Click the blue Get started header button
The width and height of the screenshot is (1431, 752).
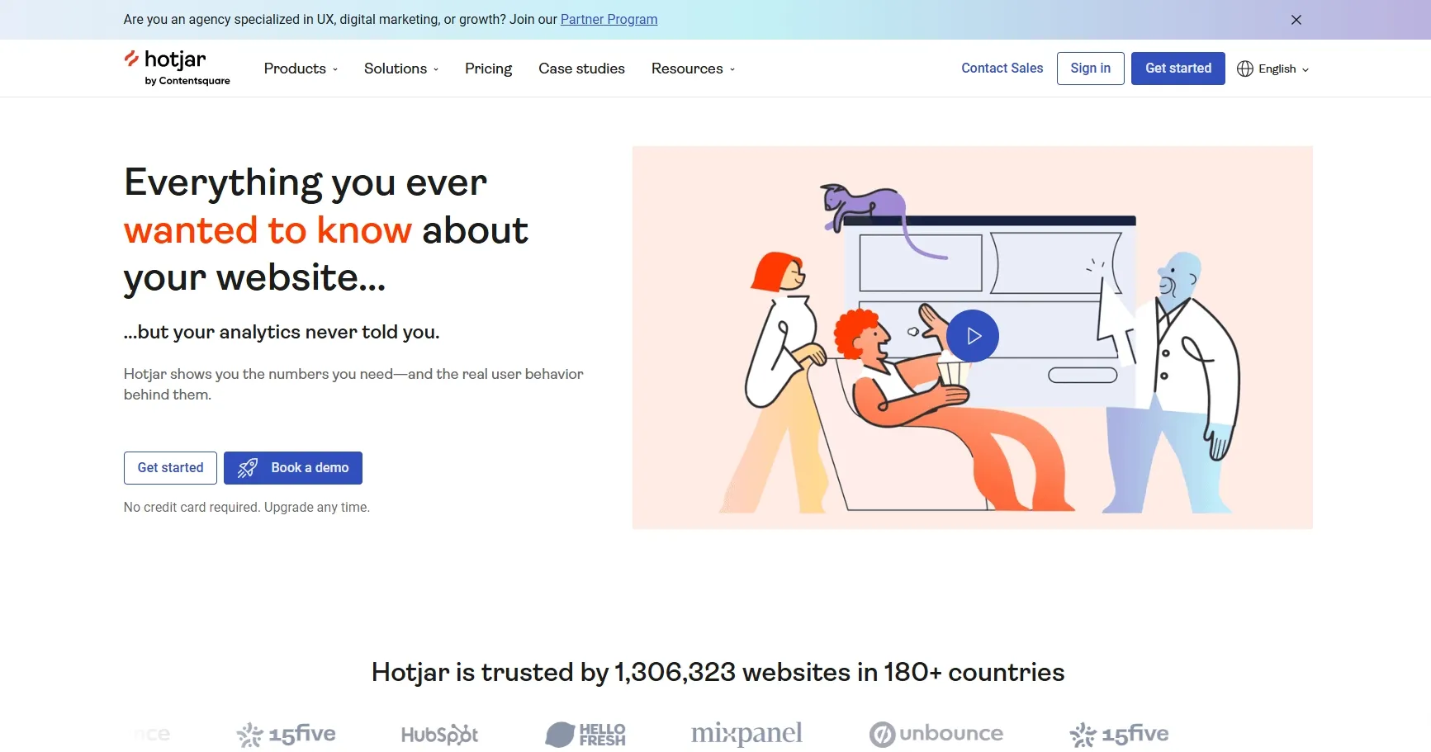click(1177, 69)
